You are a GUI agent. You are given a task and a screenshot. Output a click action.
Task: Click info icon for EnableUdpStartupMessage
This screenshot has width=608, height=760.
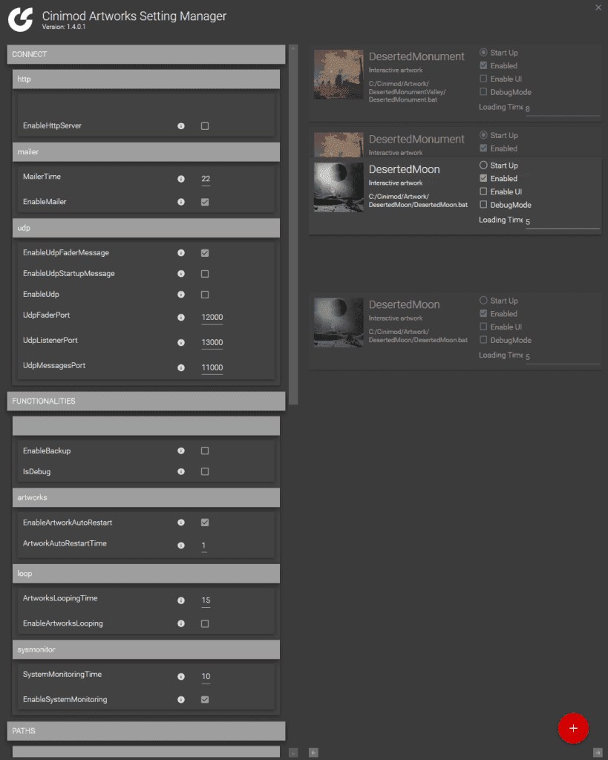point(181,274)
